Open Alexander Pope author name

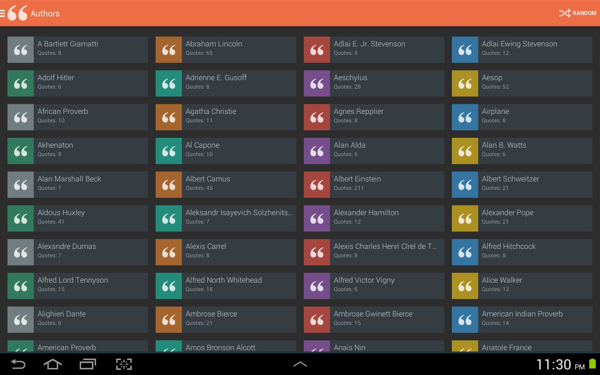(508, 212)
